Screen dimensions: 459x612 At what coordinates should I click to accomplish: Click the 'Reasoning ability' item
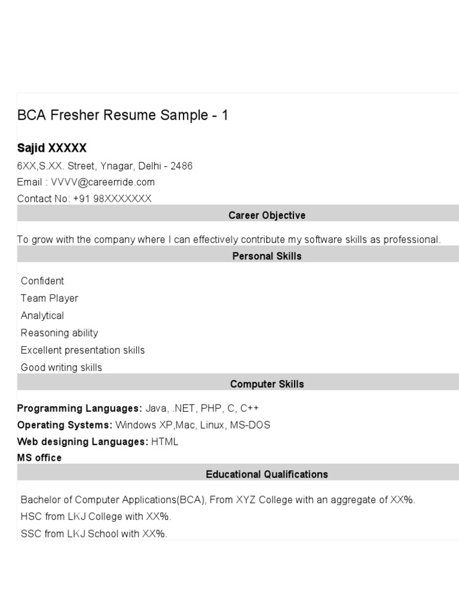59,333
